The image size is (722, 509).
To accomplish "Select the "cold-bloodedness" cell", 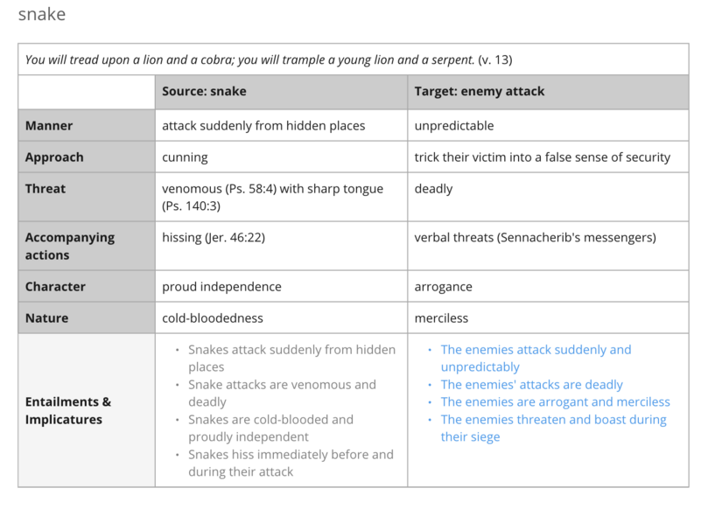I will (x=213, y=318).
